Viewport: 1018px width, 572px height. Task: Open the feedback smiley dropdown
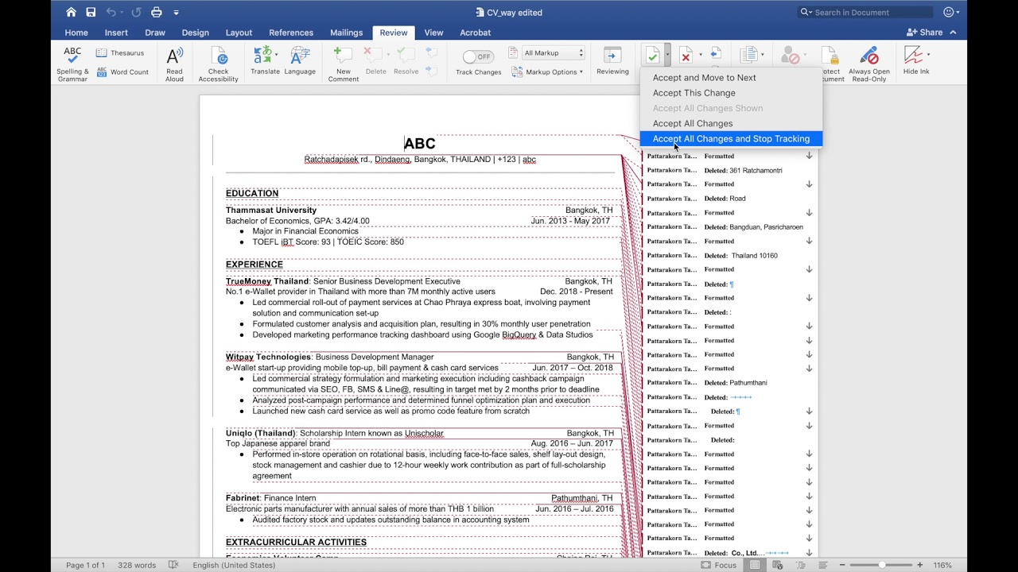952,12
